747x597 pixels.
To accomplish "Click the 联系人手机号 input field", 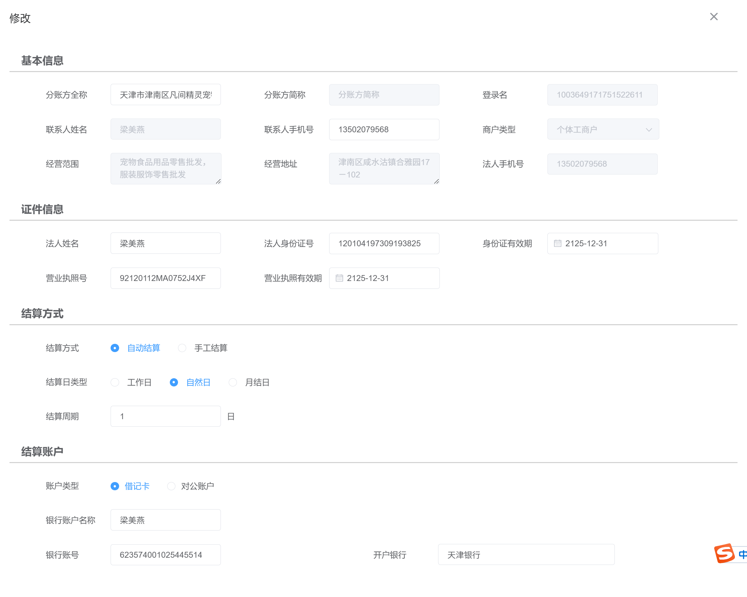I will 384,129.
